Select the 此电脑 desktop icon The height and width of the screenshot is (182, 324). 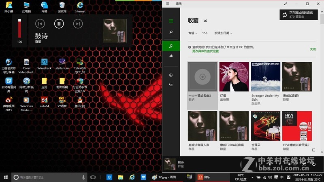click(x=26, y=7)
